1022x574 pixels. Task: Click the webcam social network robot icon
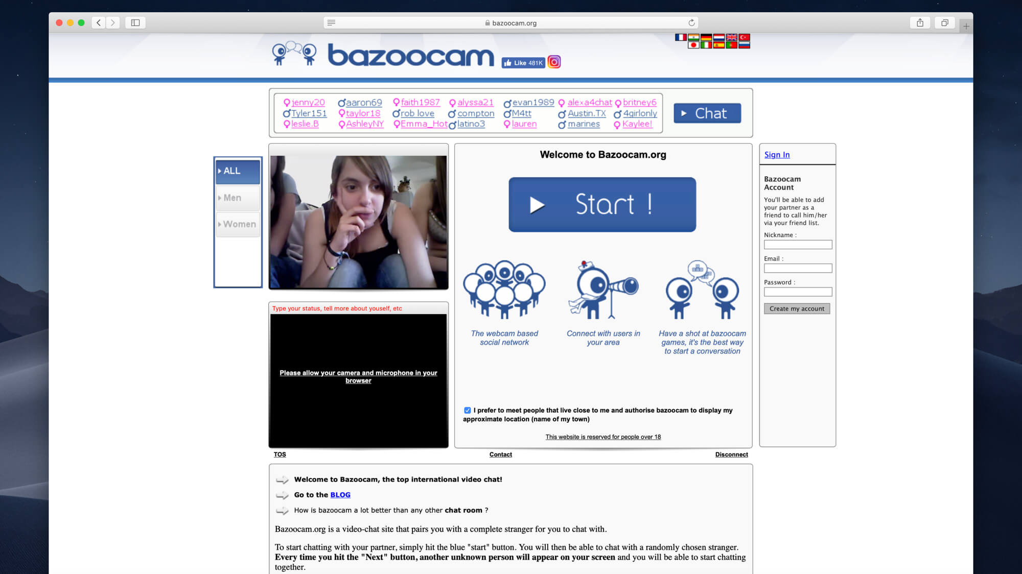(504, 291)
